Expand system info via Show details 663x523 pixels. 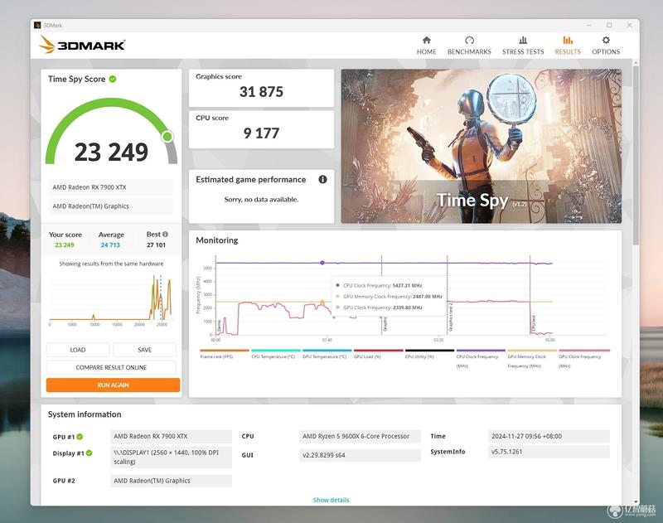pos(331,500)
